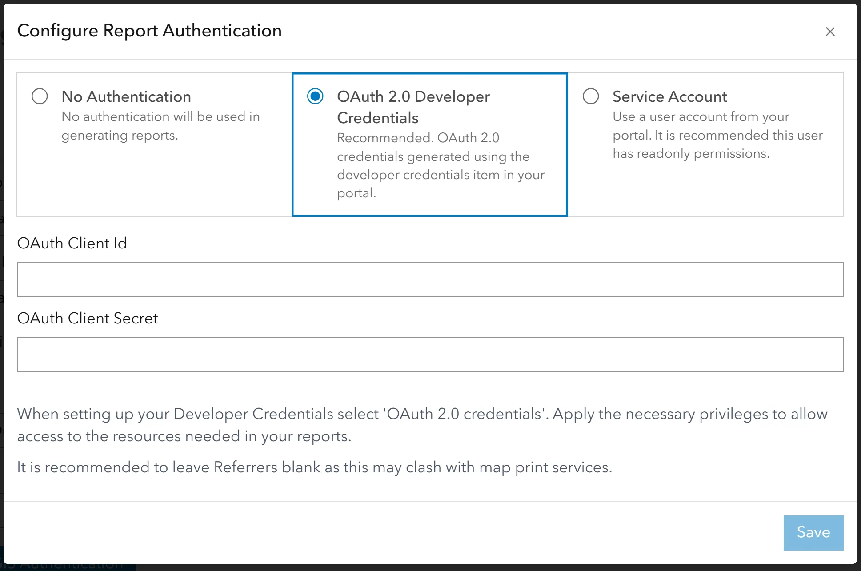The width and height of the screenshot is (861, 571).
Task: Click inside the OAuth Client Secret field
Action: pos(430,354)
